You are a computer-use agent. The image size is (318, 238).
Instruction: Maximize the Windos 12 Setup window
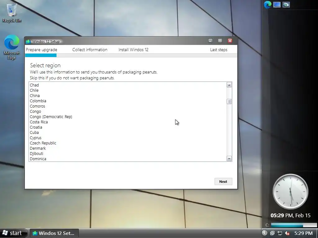coord(220,41)
